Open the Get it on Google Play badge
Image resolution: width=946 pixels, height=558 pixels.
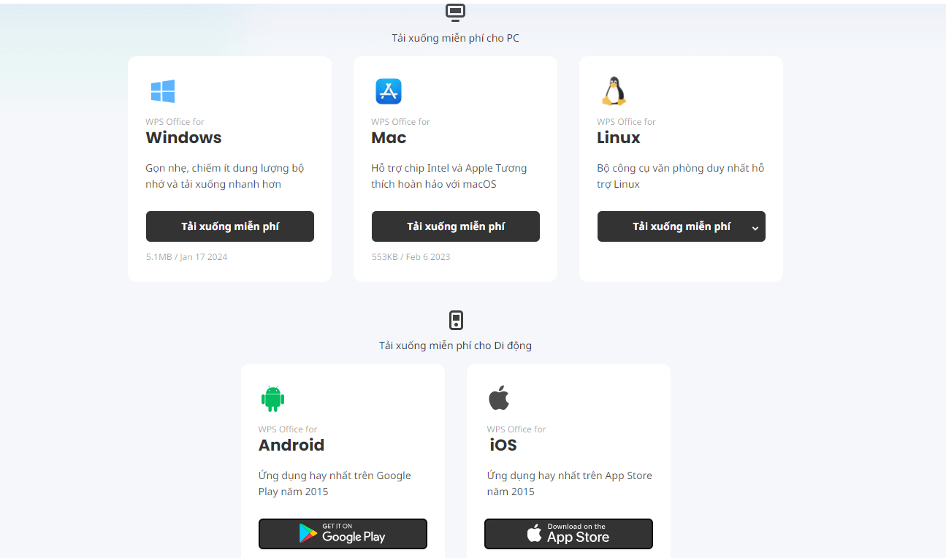tap(343, 534)
